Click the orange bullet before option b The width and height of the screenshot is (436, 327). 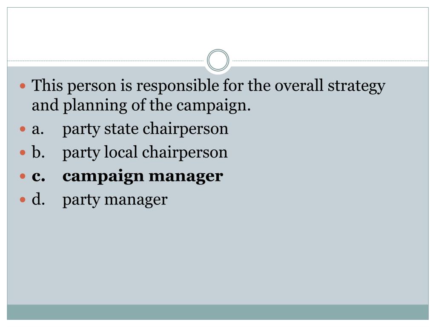click(x=23, y=153)
